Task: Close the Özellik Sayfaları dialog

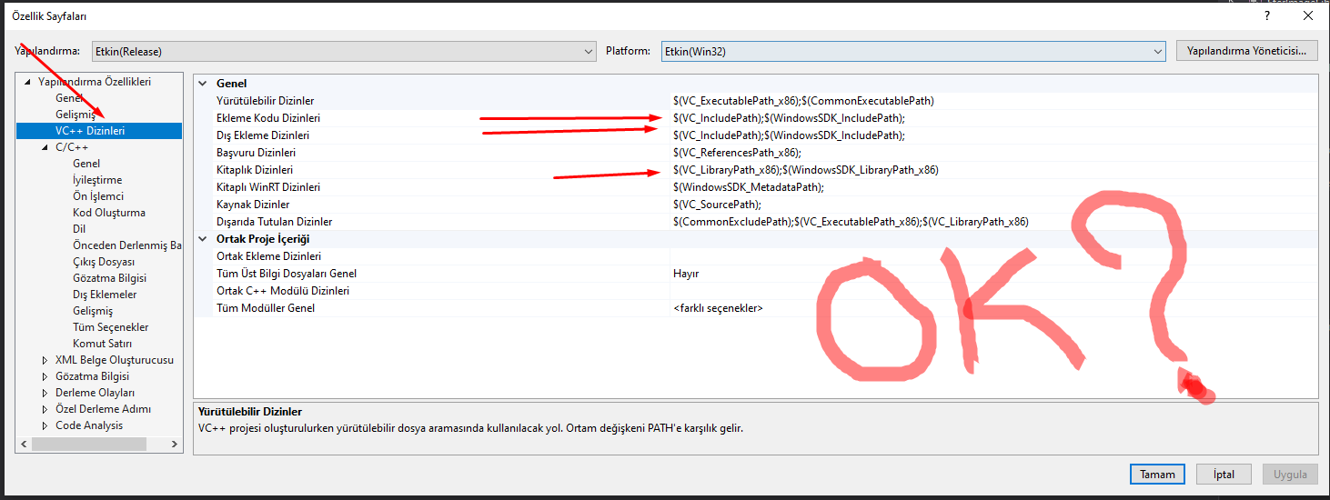Action: [1307, 16]
